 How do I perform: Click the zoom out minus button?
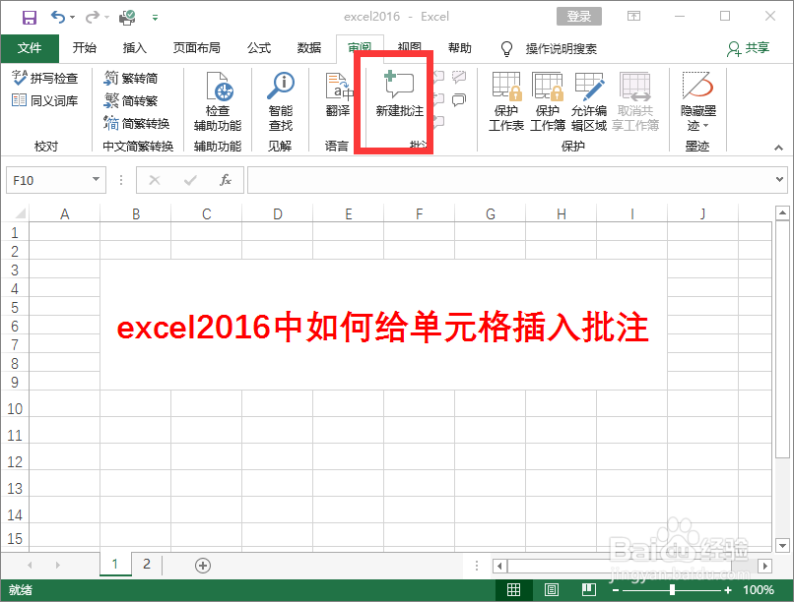(616, 590)
